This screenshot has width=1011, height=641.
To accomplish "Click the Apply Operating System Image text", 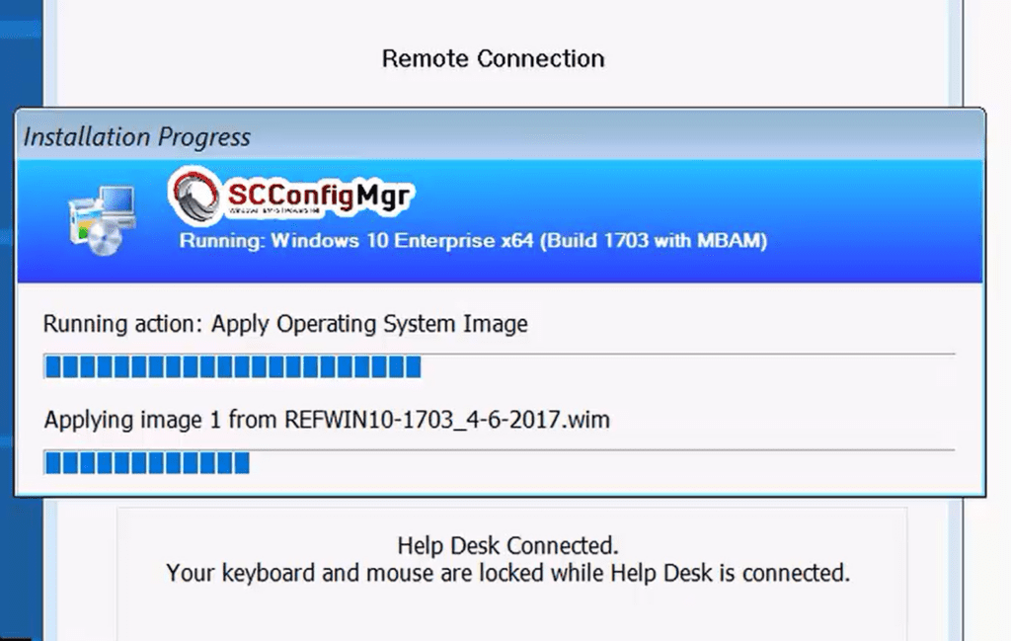I will click(x=369, y=324).
